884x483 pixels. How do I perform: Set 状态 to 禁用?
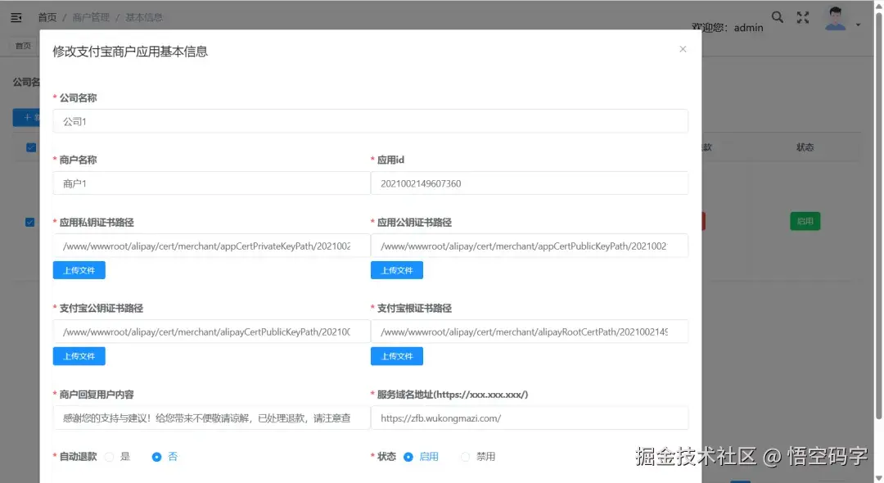click(465, 457)
